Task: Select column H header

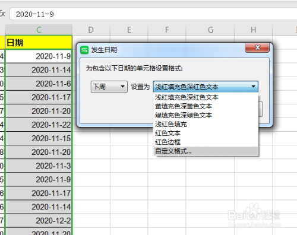Action: tap(253, 30)
